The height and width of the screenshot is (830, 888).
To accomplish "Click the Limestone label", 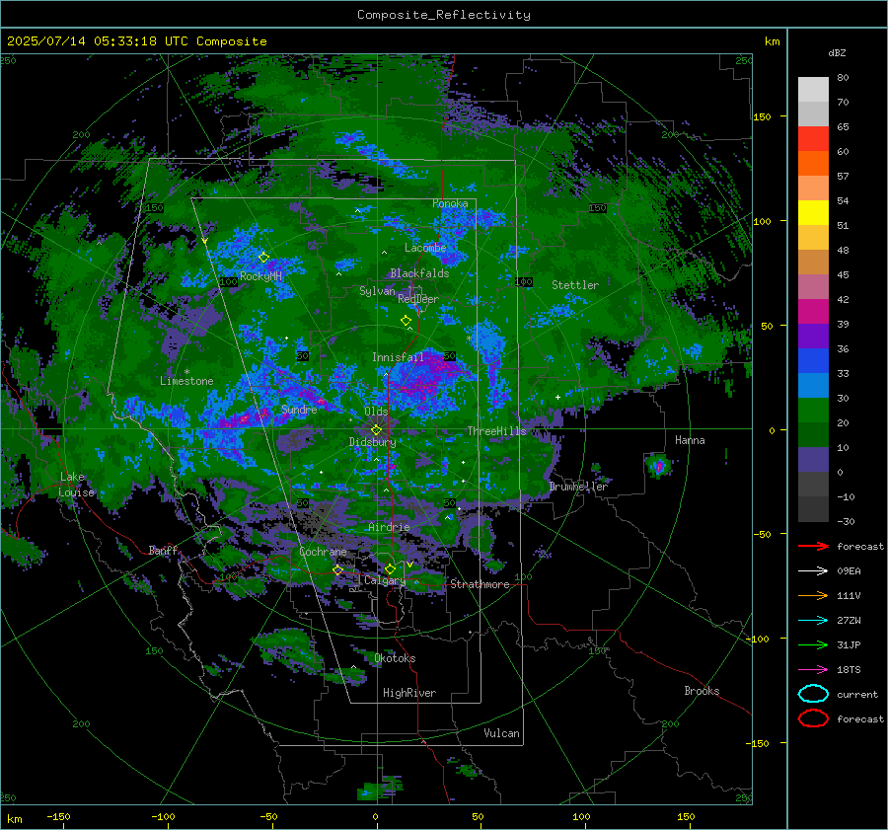I will point(186,381).
